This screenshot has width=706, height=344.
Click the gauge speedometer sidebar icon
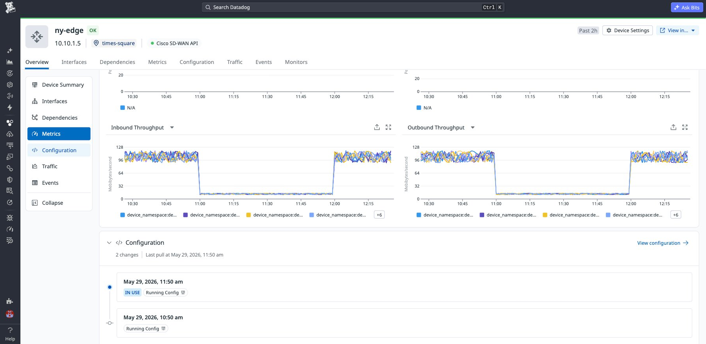point(10,229)
